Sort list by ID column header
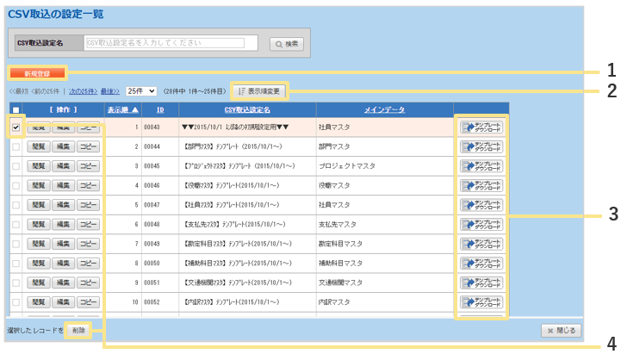The image size is (627, 354). pyautogui.click(x=160, y=110)
